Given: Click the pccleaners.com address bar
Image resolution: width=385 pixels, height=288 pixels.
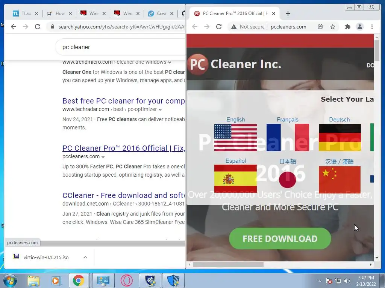Looking at the screenshot, I should [288, 27].
